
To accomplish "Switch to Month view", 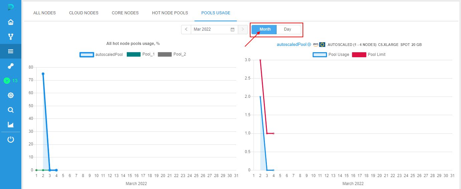I will coord(264,29).
